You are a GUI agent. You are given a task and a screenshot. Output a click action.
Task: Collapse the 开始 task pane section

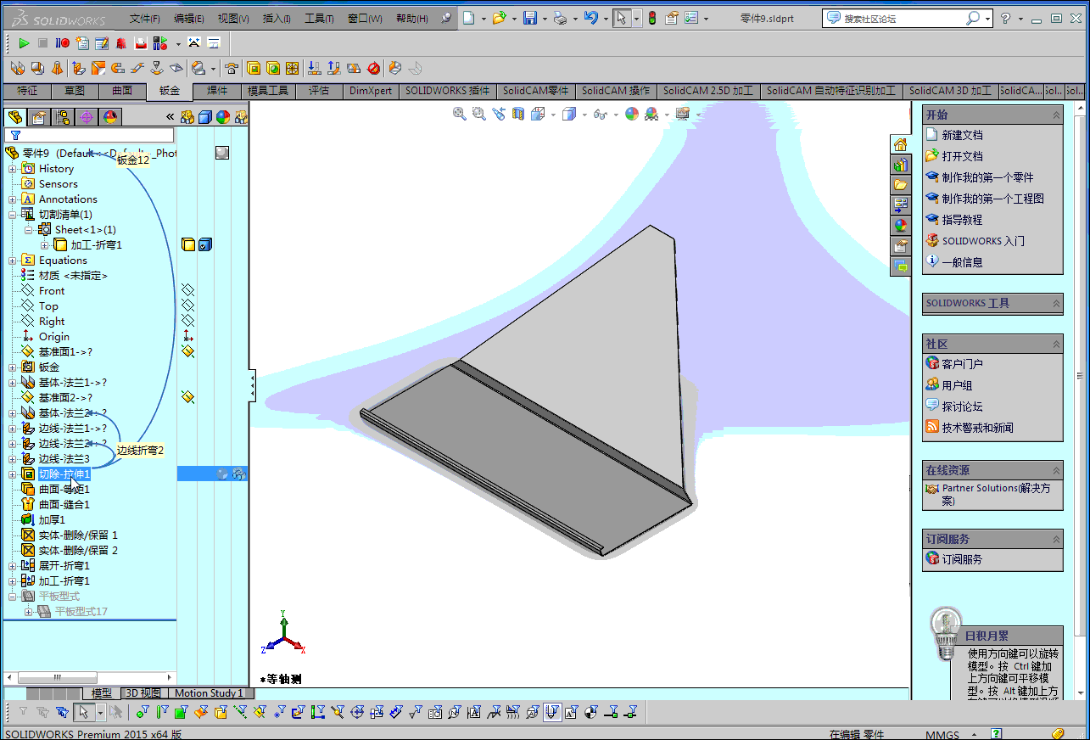[x=1056, y=115]
